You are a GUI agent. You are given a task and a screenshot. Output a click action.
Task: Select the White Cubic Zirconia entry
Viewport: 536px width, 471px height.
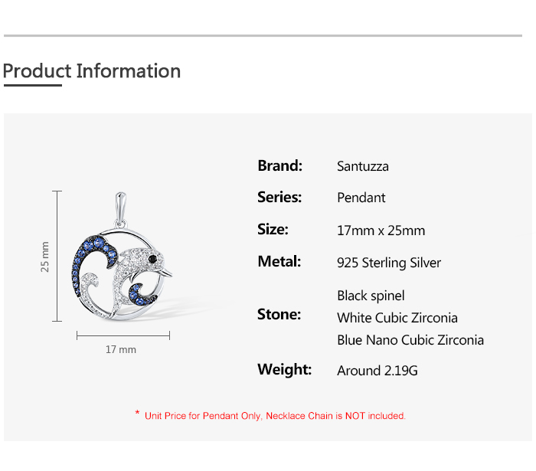[x=397, y=318]
